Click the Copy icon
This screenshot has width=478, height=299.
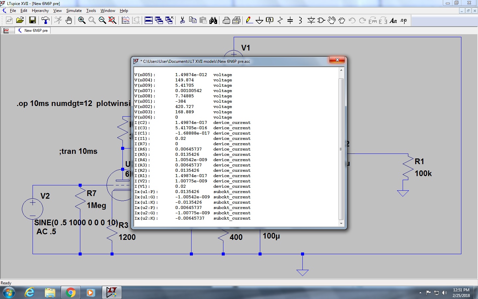click(193, 21)
